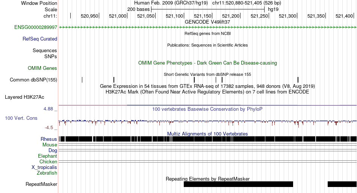Select the Elephant alignment row label
357x193 pixels.
coord(48,156)
